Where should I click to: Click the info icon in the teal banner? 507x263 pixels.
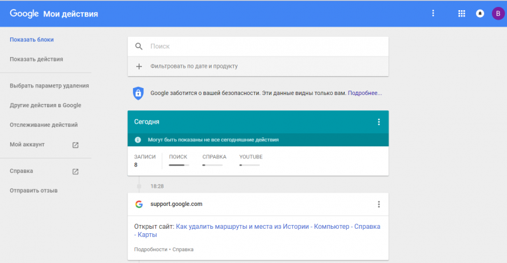[x=138, y=140]
